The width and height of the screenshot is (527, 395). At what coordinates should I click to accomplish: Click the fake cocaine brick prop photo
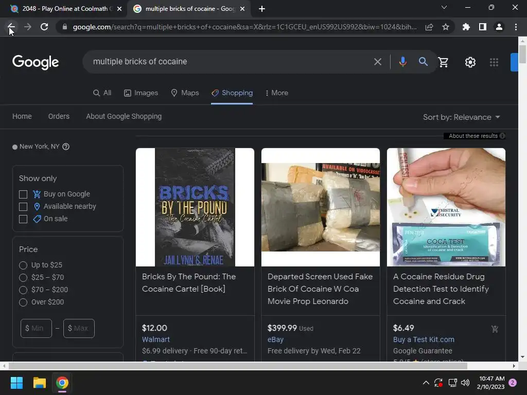click(x=321, y=207)
